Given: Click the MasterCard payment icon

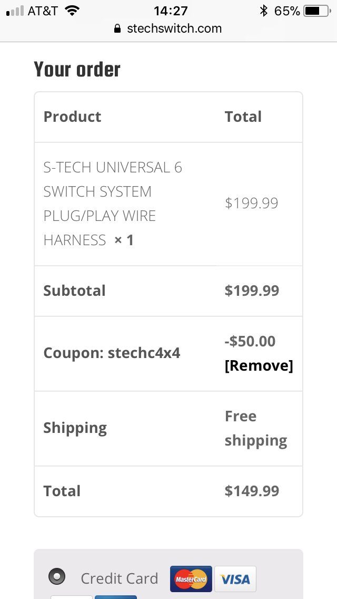Looking at the screenshot, I should pyautogui.click(x=191, y=579).
